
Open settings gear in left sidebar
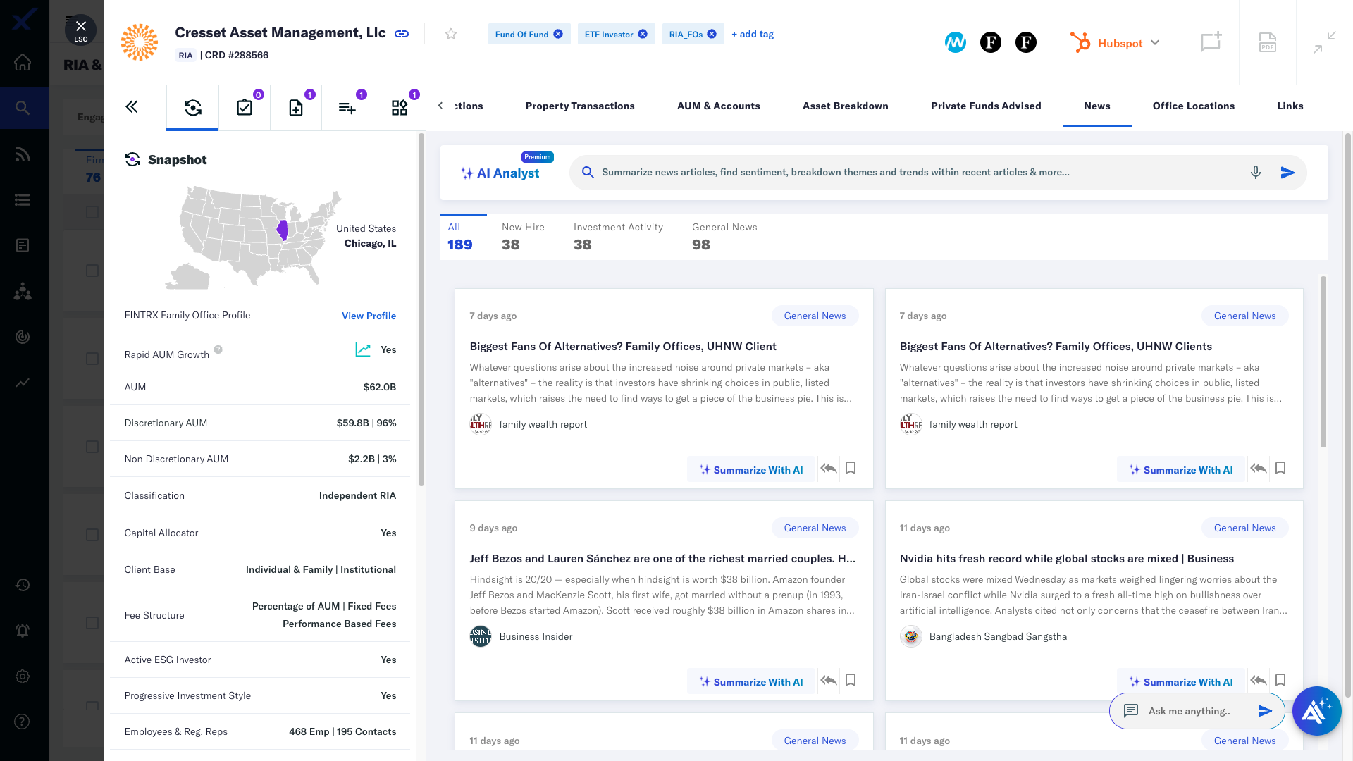[x=23, y=676]
